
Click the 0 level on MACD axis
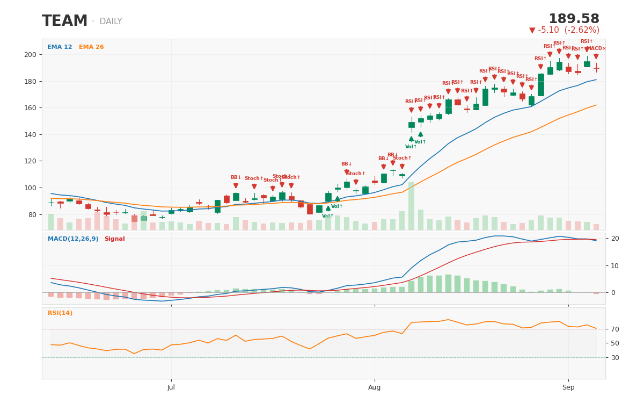[613, 293]
